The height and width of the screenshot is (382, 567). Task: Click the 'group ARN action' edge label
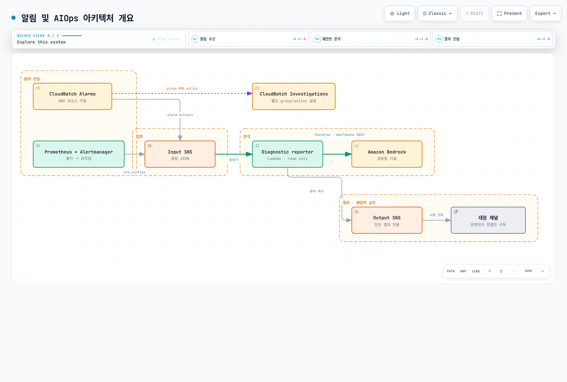pos(182,88)
